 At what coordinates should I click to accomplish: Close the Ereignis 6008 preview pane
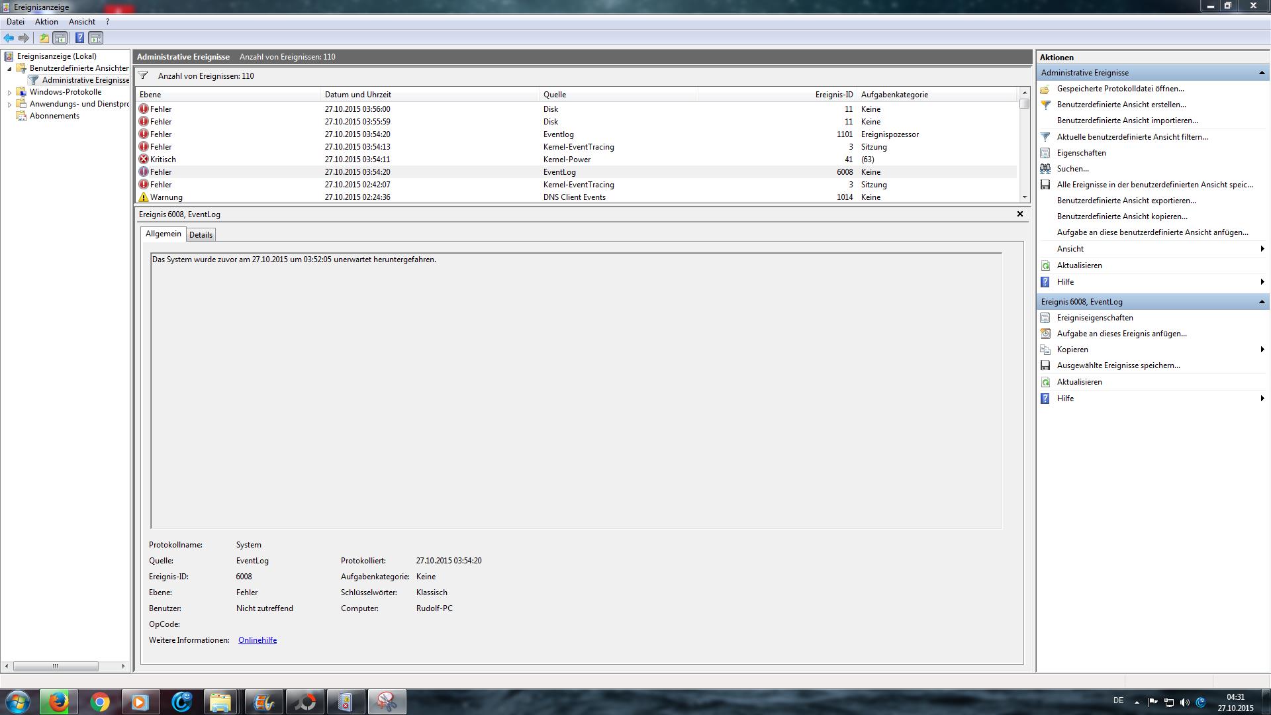point(1019,214)
